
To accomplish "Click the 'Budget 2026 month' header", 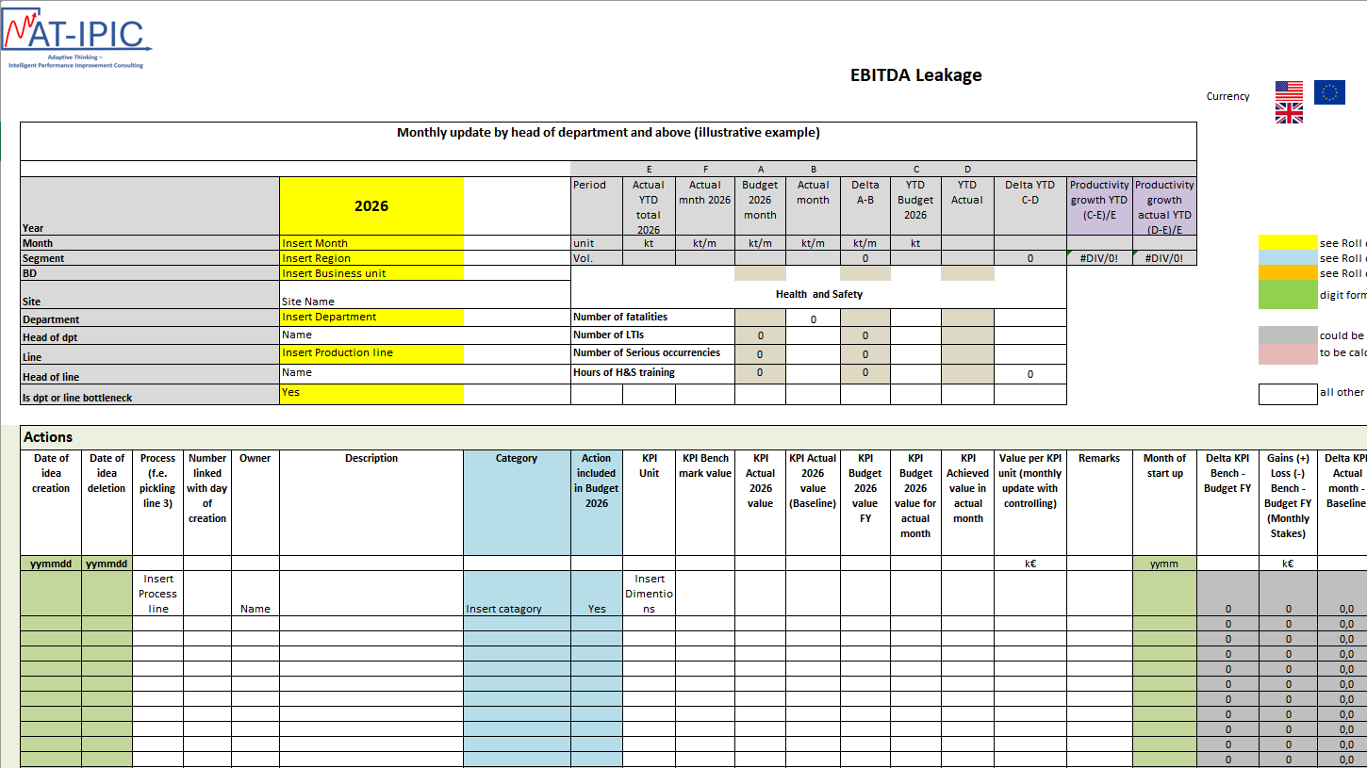I will click(x=760, y=206).
